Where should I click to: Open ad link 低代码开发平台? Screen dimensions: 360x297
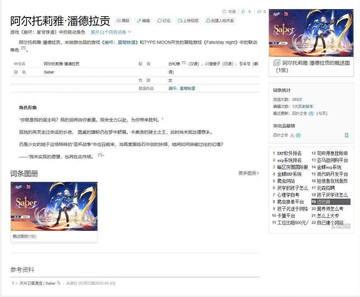click(x=332, y=174)
